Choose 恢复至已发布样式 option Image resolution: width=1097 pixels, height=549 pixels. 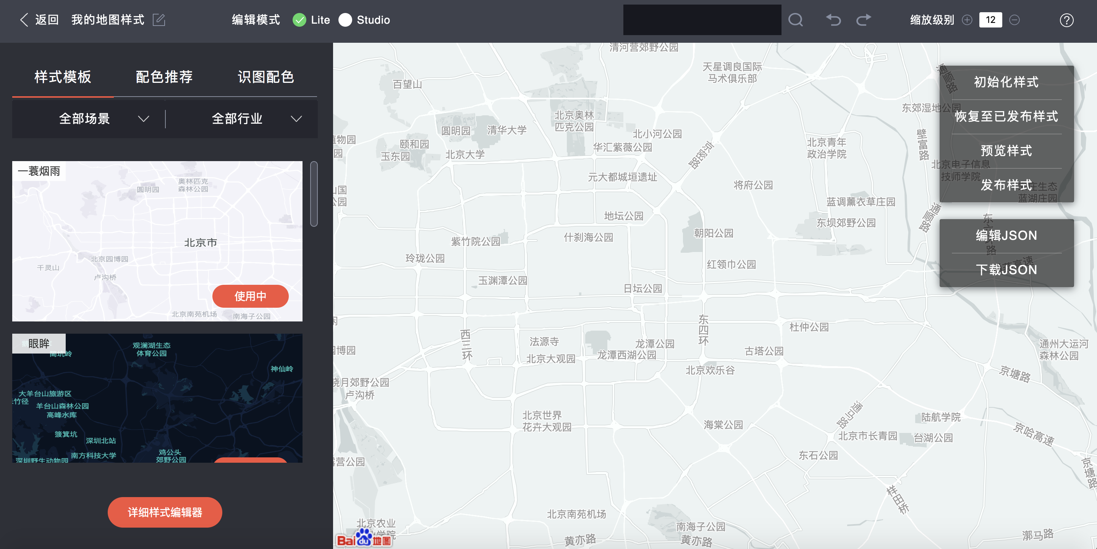point(1006,116)
